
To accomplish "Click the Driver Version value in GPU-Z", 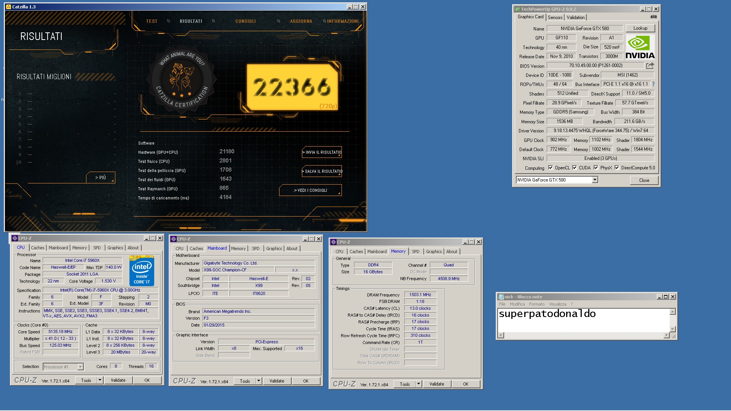I will click(601, 131).
